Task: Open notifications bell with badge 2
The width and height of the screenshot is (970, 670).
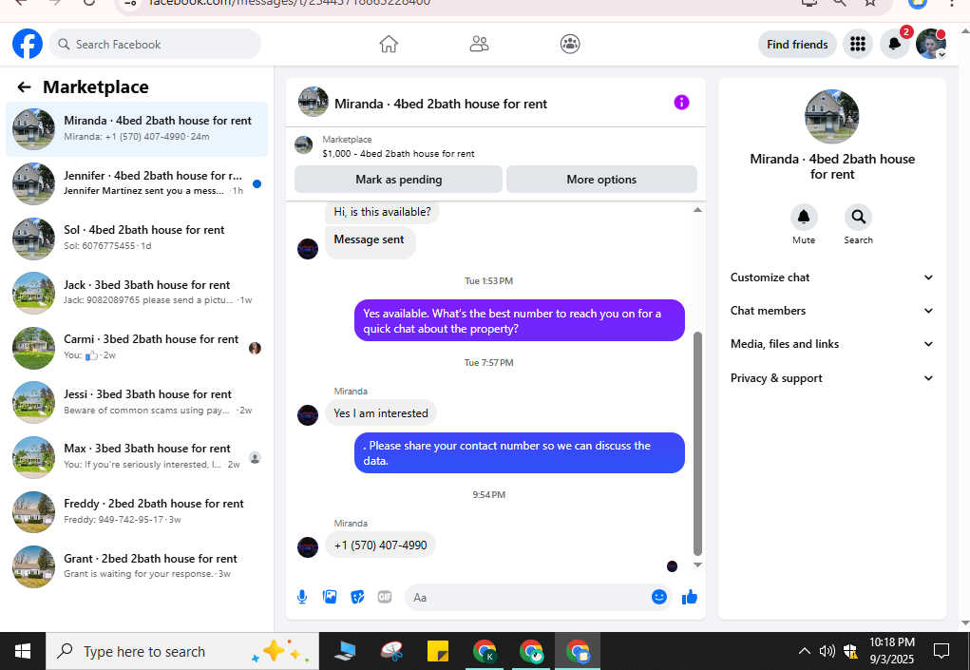Action: pos(895,44)
